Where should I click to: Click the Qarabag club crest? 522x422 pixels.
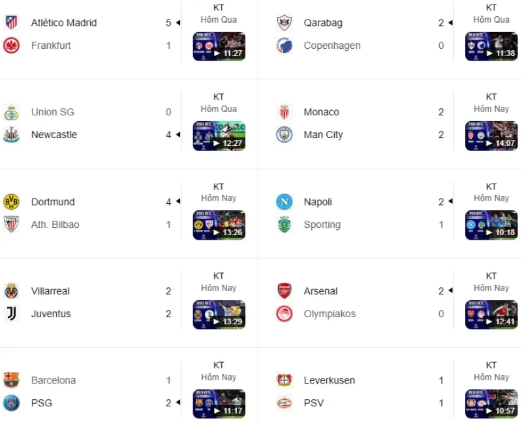pos(284,23)
